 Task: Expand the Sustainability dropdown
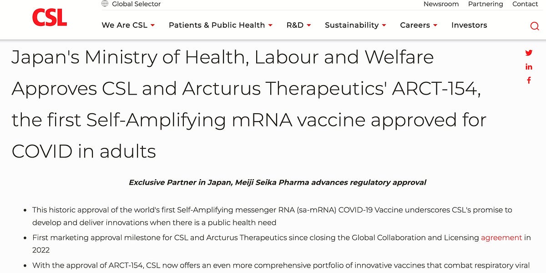355,25
